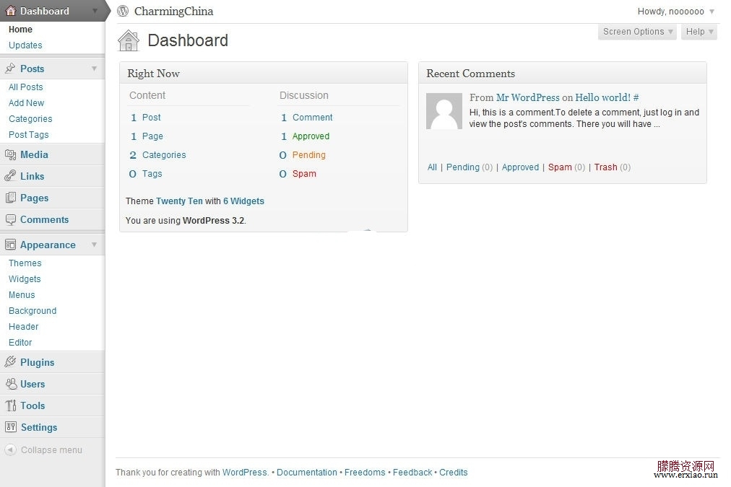Open Menus under Appearance

[22, 294]
